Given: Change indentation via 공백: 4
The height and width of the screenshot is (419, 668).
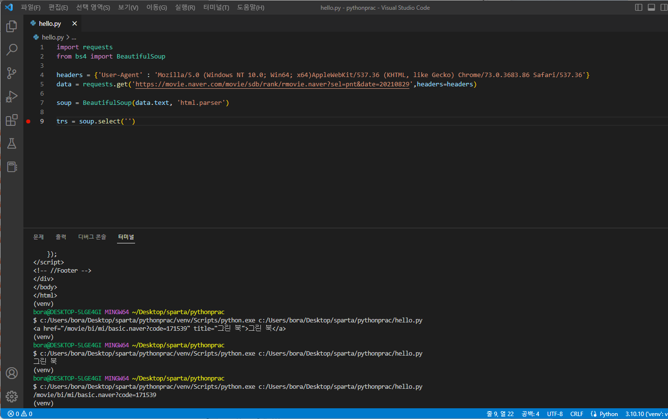Looking at the screenshot, I should pyautogui.click(x=530, y=414).
